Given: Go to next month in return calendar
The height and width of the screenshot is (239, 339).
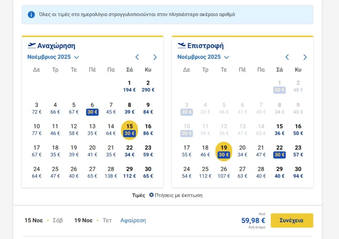Looking at the screenshot, I should tap(305, 57).
